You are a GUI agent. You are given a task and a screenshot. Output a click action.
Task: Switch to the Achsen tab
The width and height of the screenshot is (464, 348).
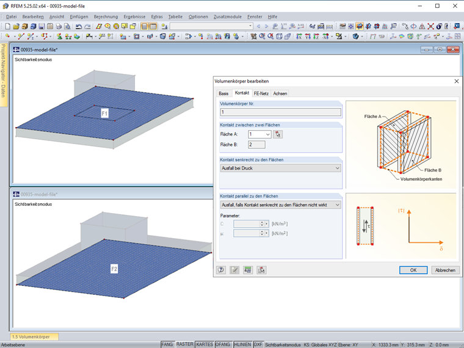pyautogui.click(x=280, y=93)
